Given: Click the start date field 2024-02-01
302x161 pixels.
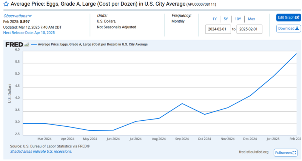Looking at the screenshot, I should pos(218,29).
